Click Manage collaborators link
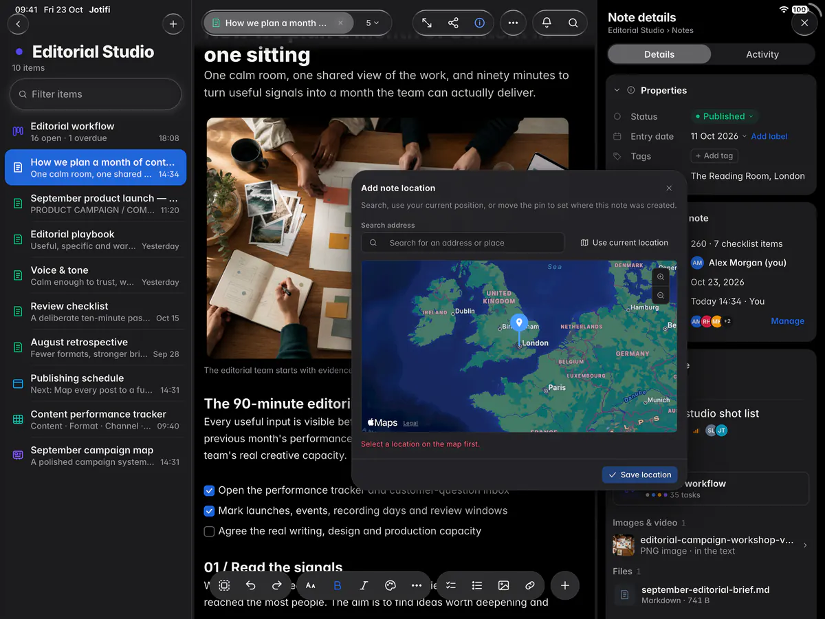 [788, 321]
